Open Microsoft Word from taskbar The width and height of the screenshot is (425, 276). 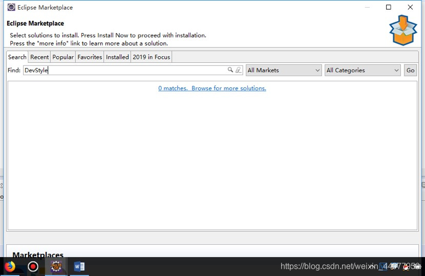(x=79, y=266)
